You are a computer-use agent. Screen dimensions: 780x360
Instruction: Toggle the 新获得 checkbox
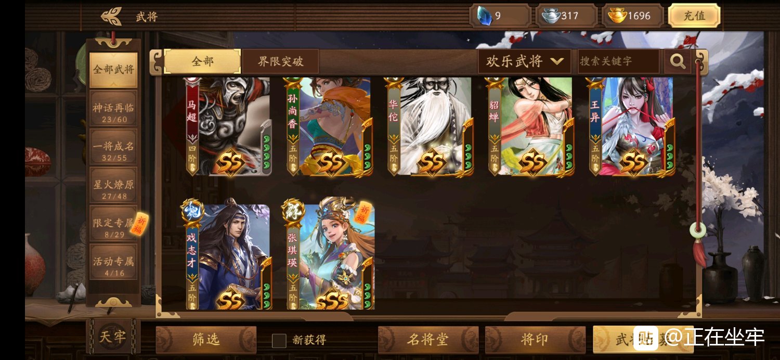point(279,340)
